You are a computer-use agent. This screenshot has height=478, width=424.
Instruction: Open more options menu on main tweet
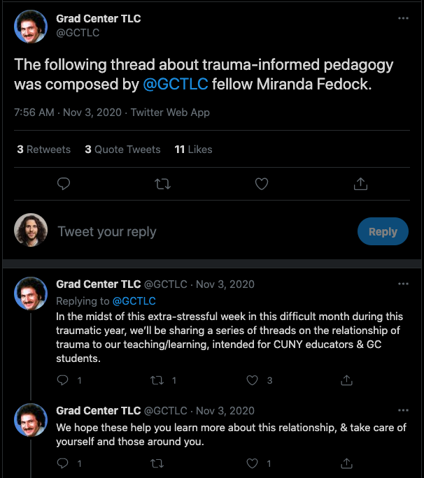403,18
